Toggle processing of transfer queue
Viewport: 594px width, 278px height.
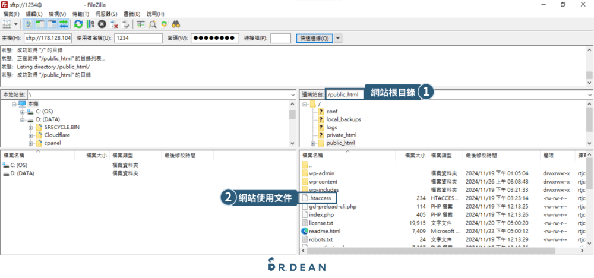90,24
